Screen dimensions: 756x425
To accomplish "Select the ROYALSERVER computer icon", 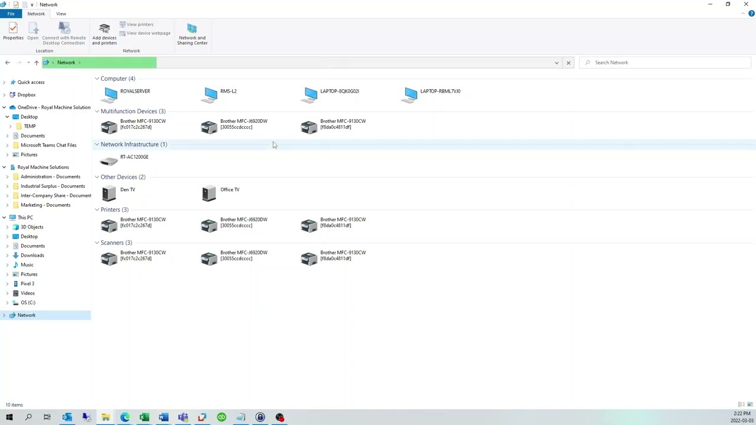I will [x=110, y=94].
